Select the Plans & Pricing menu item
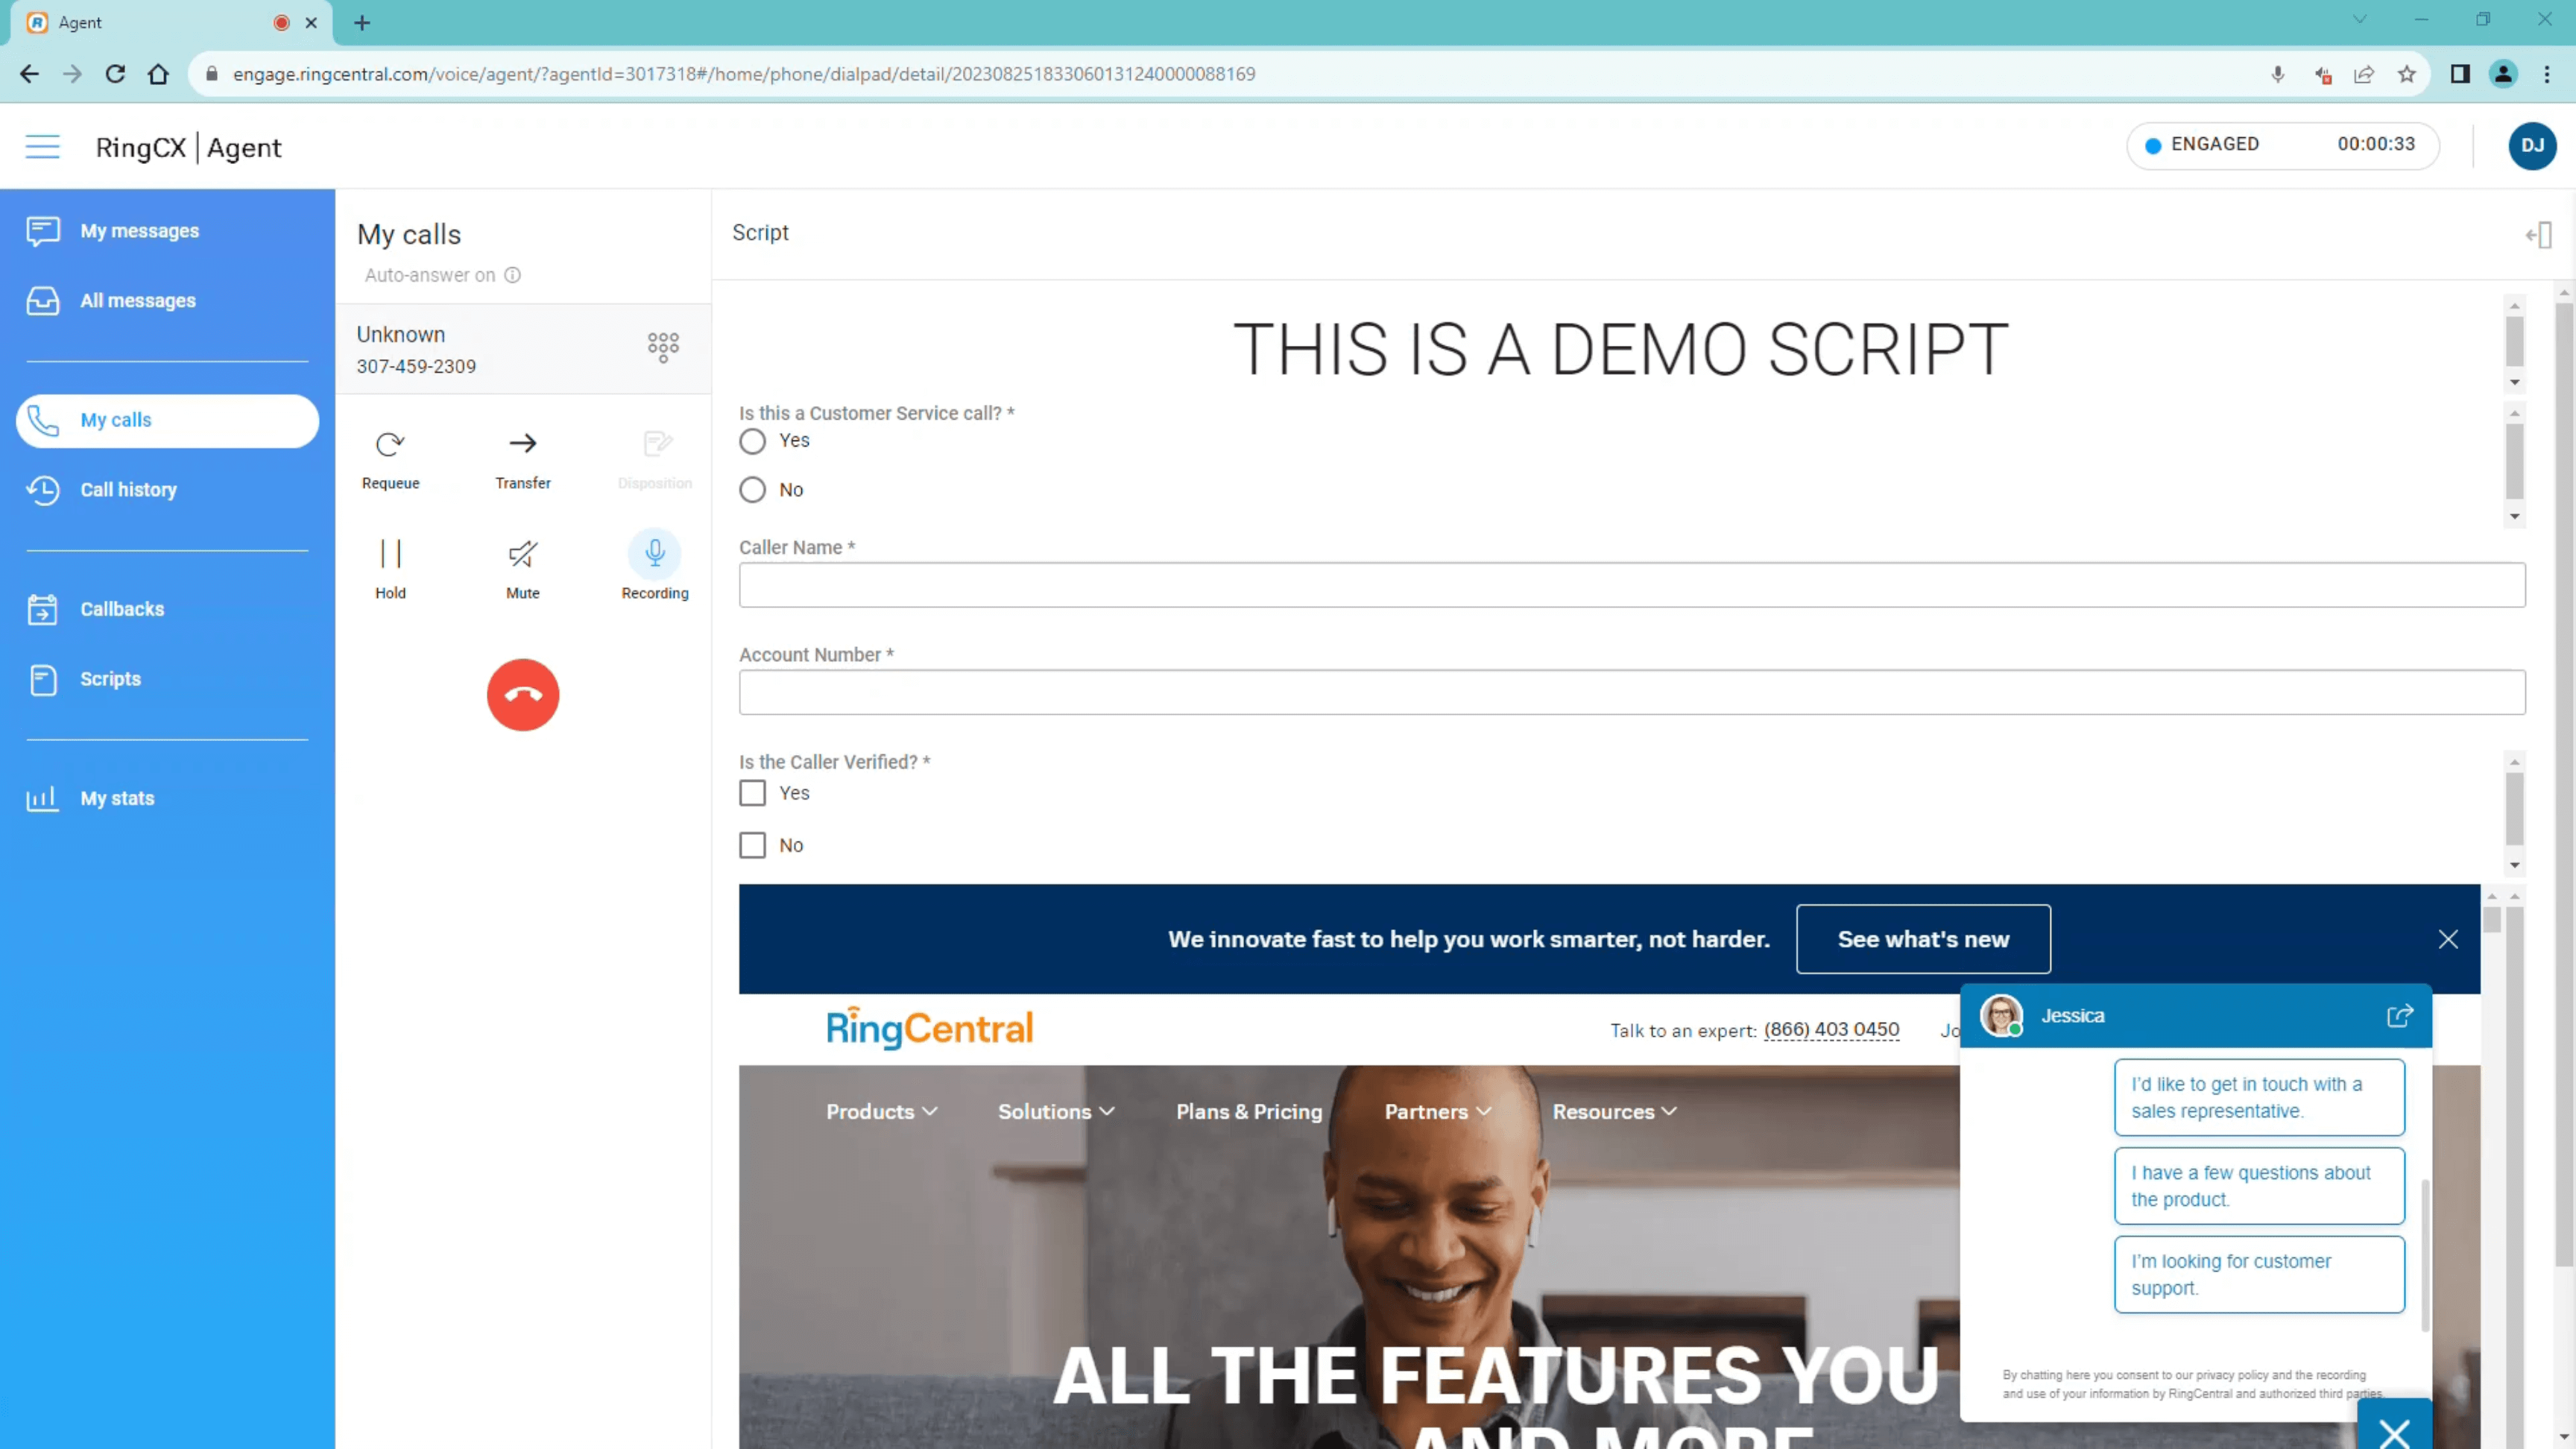 tap(1248, 1111)
